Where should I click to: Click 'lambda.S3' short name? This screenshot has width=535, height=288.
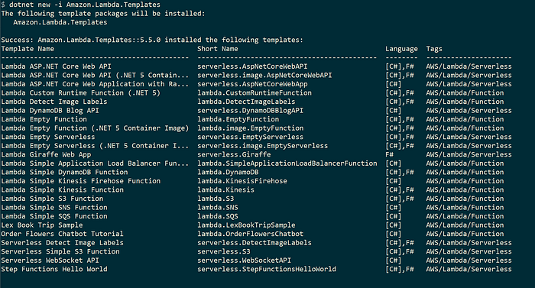[x=216, y=199]
